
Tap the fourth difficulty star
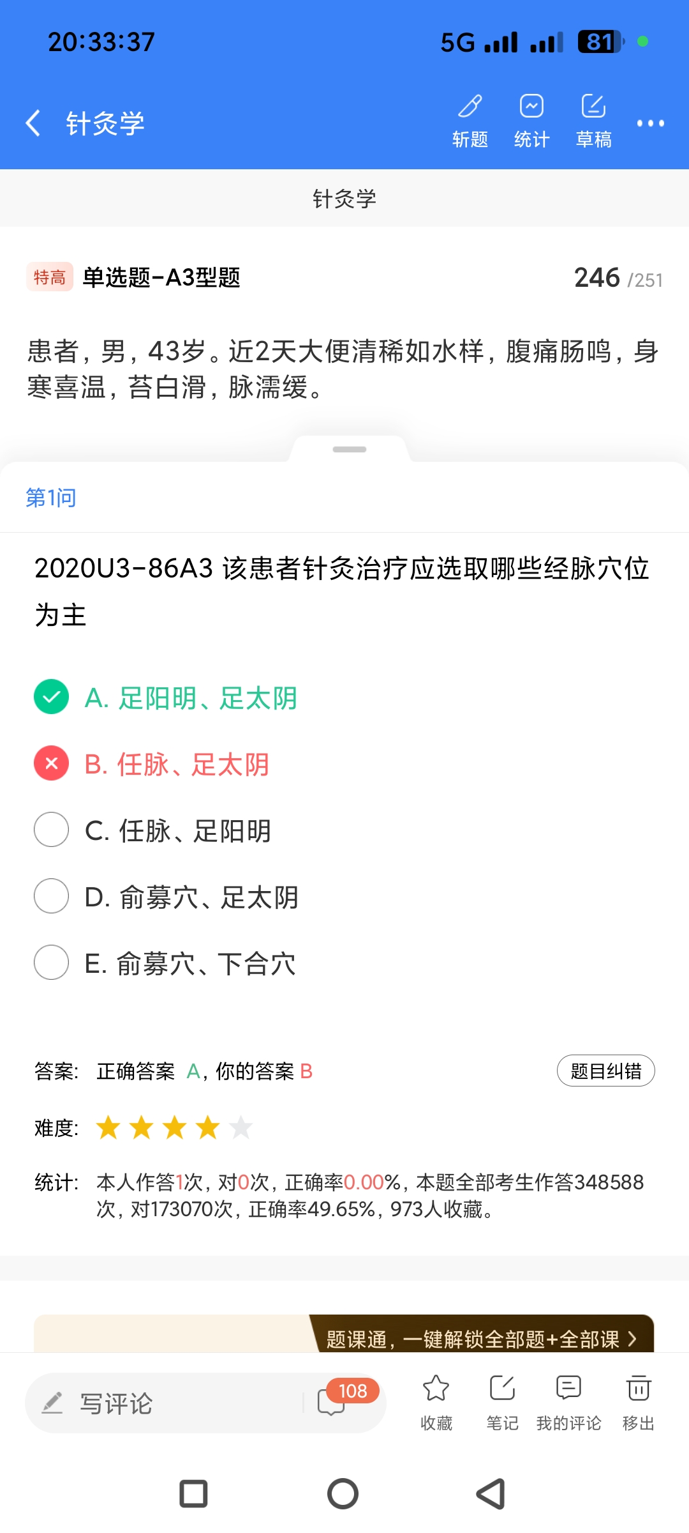(208, 1127)
